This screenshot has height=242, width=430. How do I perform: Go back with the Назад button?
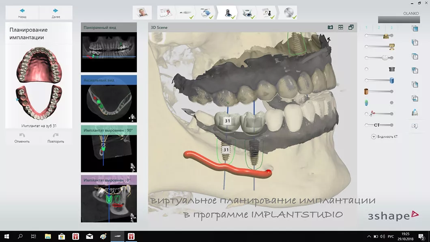click(x=22, y=13)
